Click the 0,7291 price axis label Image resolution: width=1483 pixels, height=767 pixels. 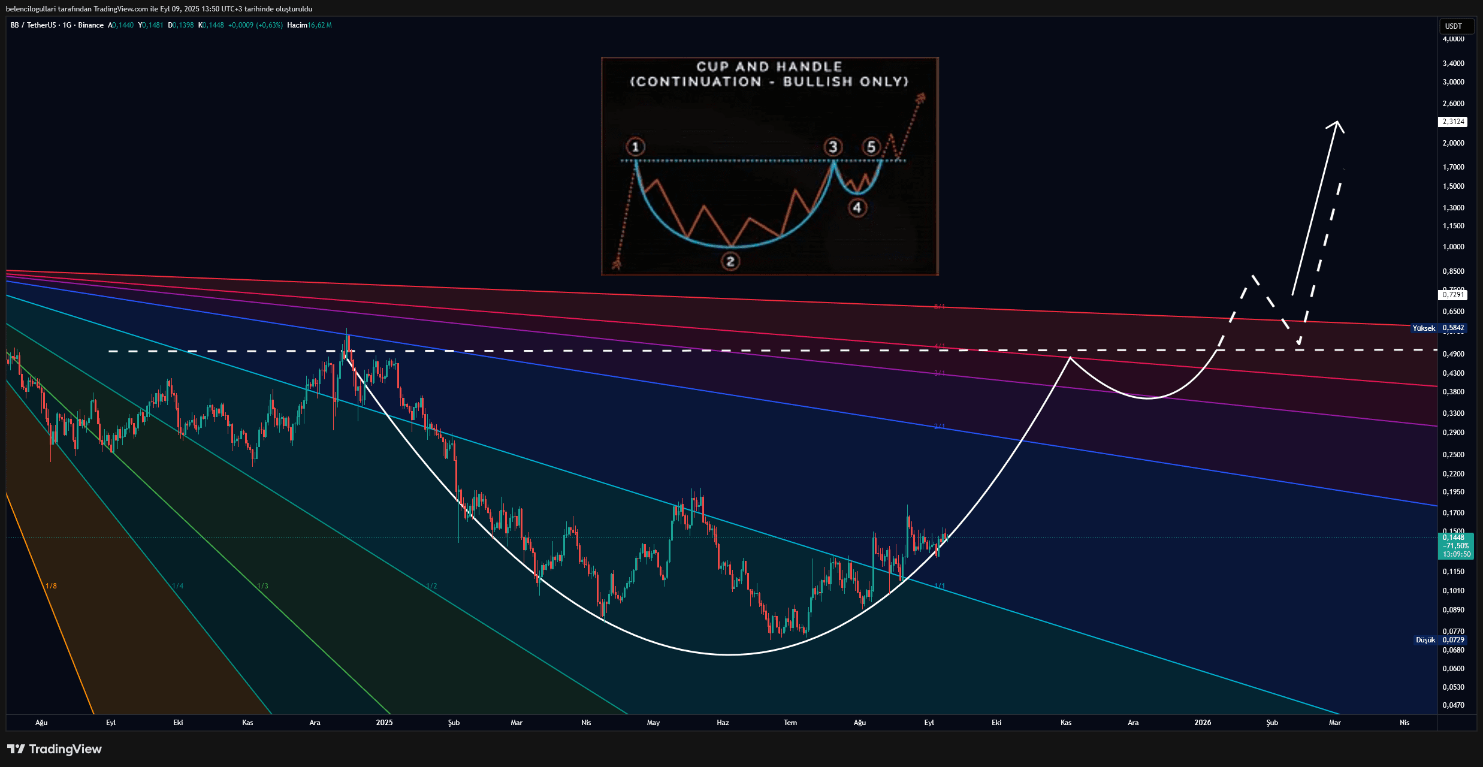pos(1453,295)
